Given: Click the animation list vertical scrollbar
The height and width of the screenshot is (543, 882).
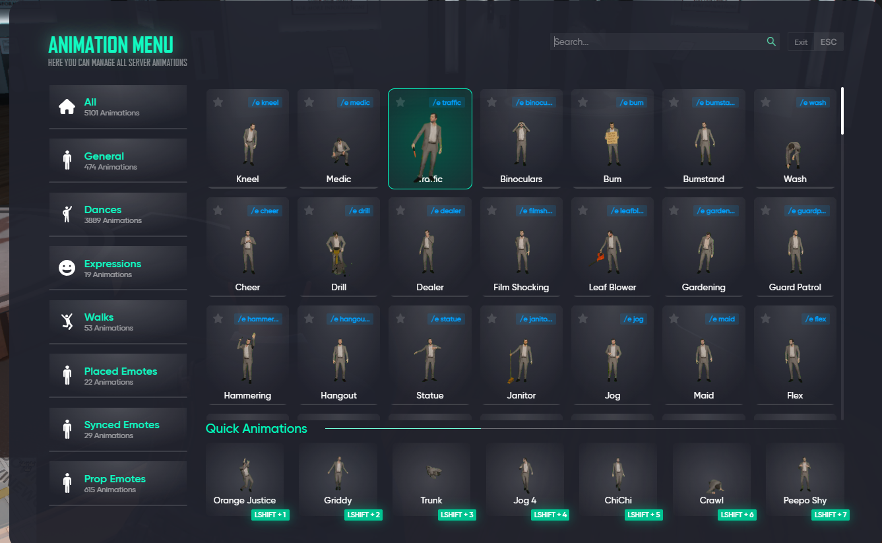Looking at the screenshot, I should pos(842,111).
